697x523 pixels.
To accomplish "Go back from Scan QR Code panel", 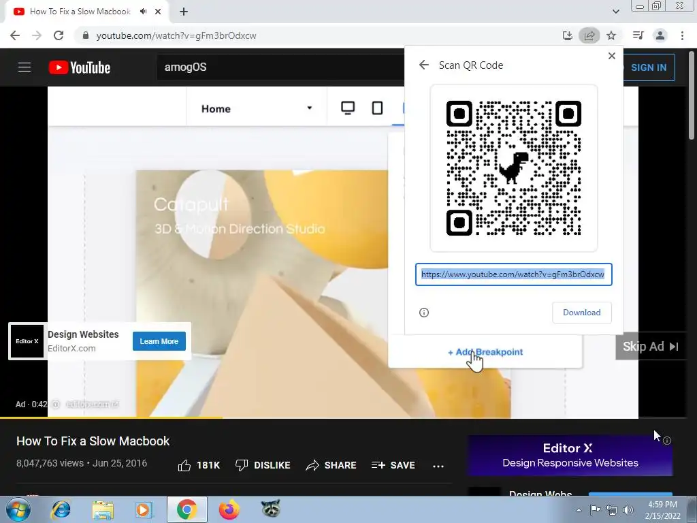I will pos(423,65).
